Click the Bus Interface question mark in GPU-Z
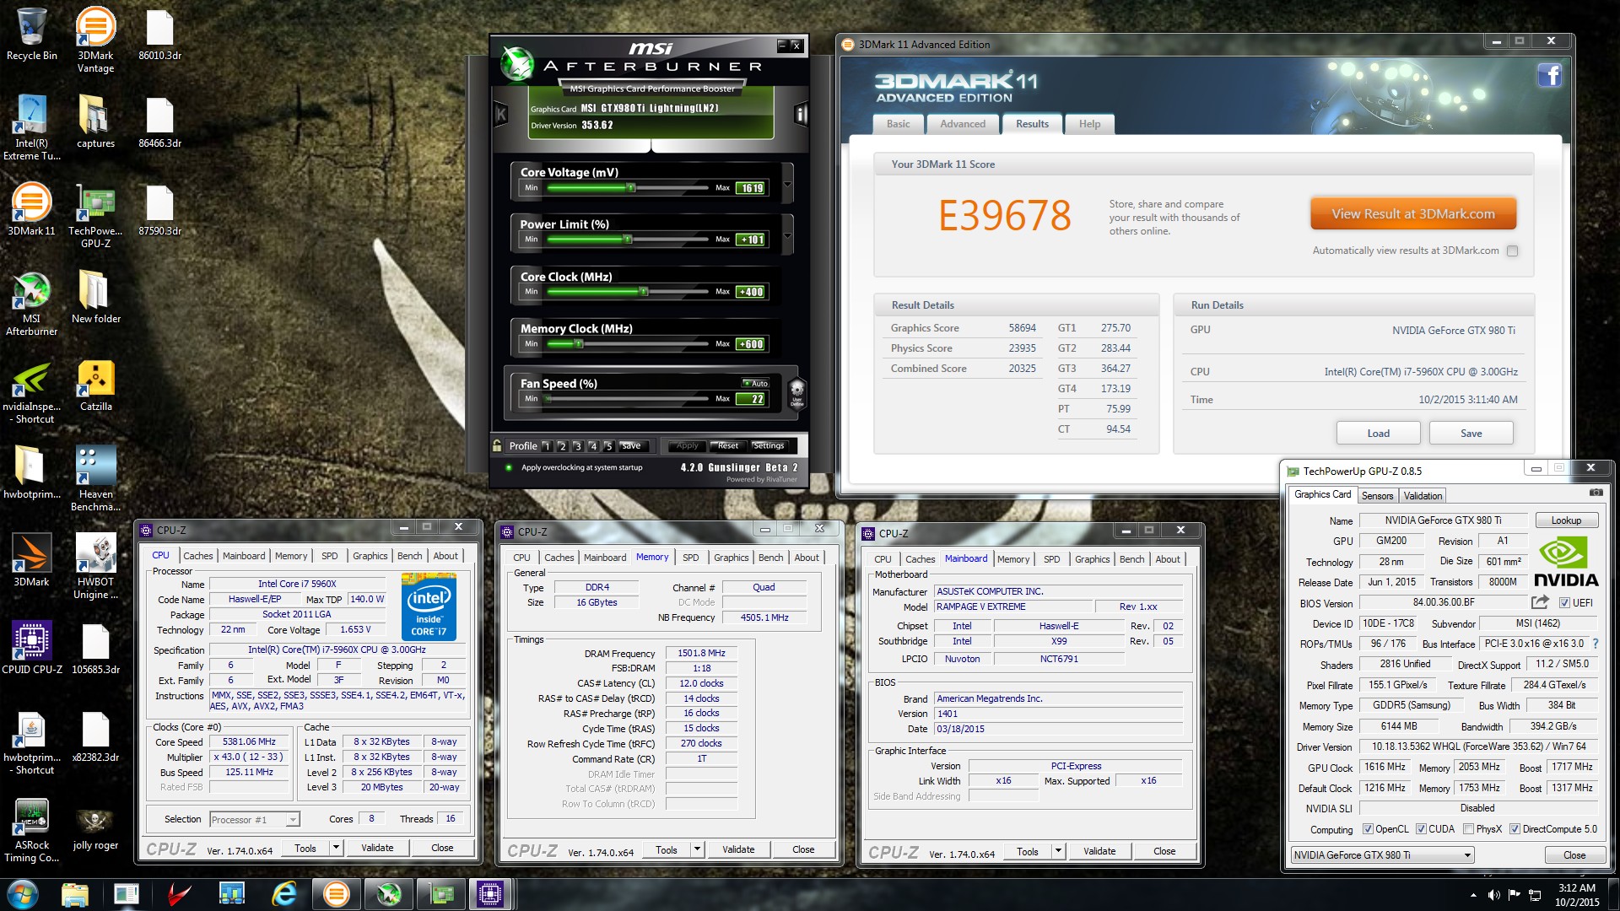The width and height of the screenshot is (1620, 911). coord(1595,644)
